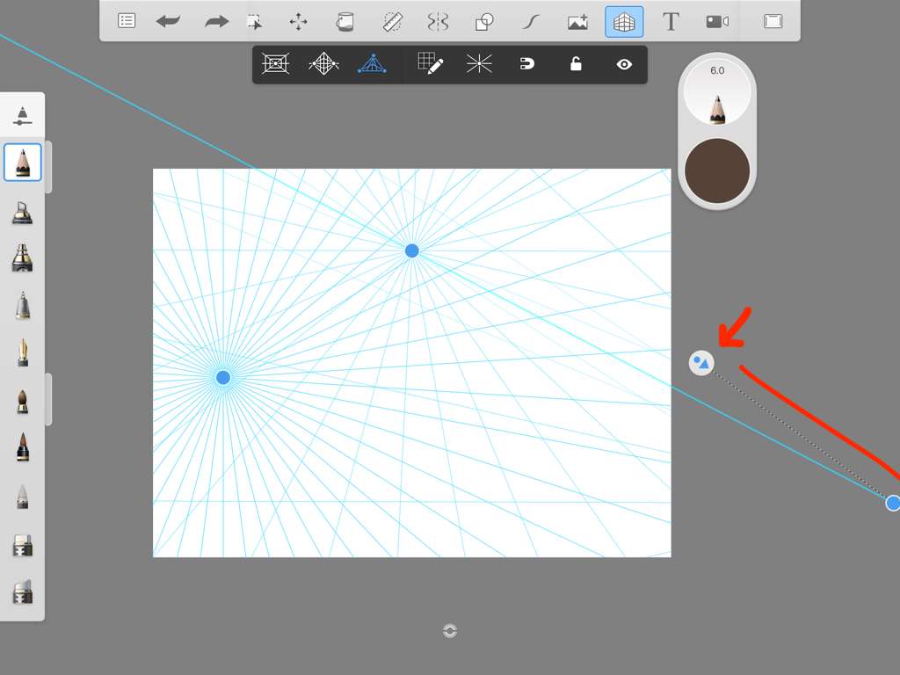Select the Fill bucket tool
The height and width of the screenshot is (675, 900).
point(345,22)
